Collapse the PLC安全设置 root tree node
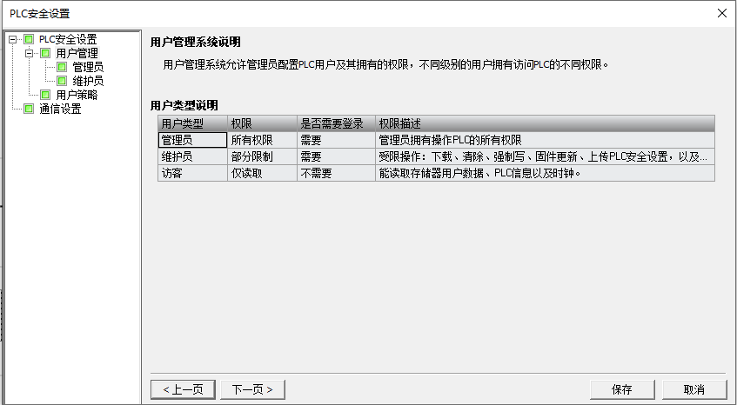Viewport: 737px width, 405px height. click(x=13, y=39)
